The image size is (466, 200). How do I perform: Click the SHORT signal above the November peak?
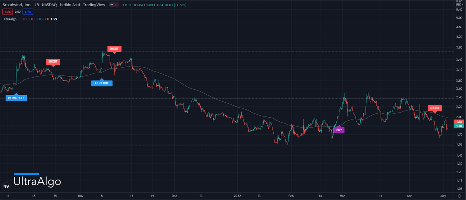pos(114,49)
